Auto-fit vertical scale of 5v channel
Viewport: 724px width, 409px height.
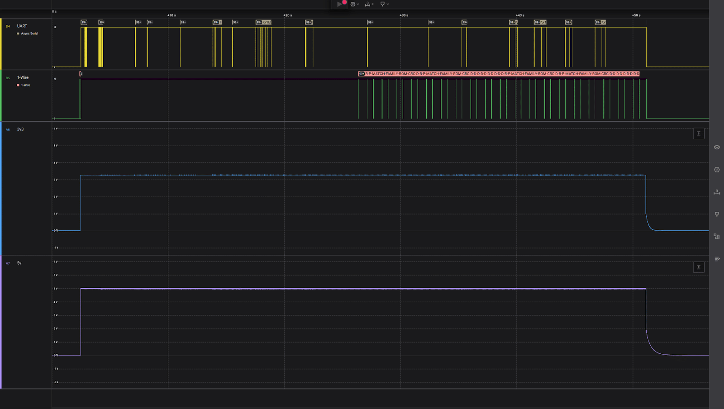(699, 267)
